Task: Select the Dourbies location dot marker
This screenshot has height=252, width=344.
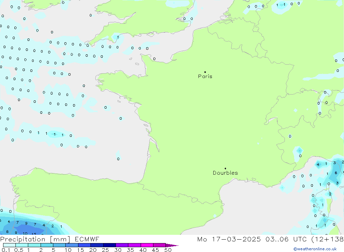Action: (x=225, y=168)
